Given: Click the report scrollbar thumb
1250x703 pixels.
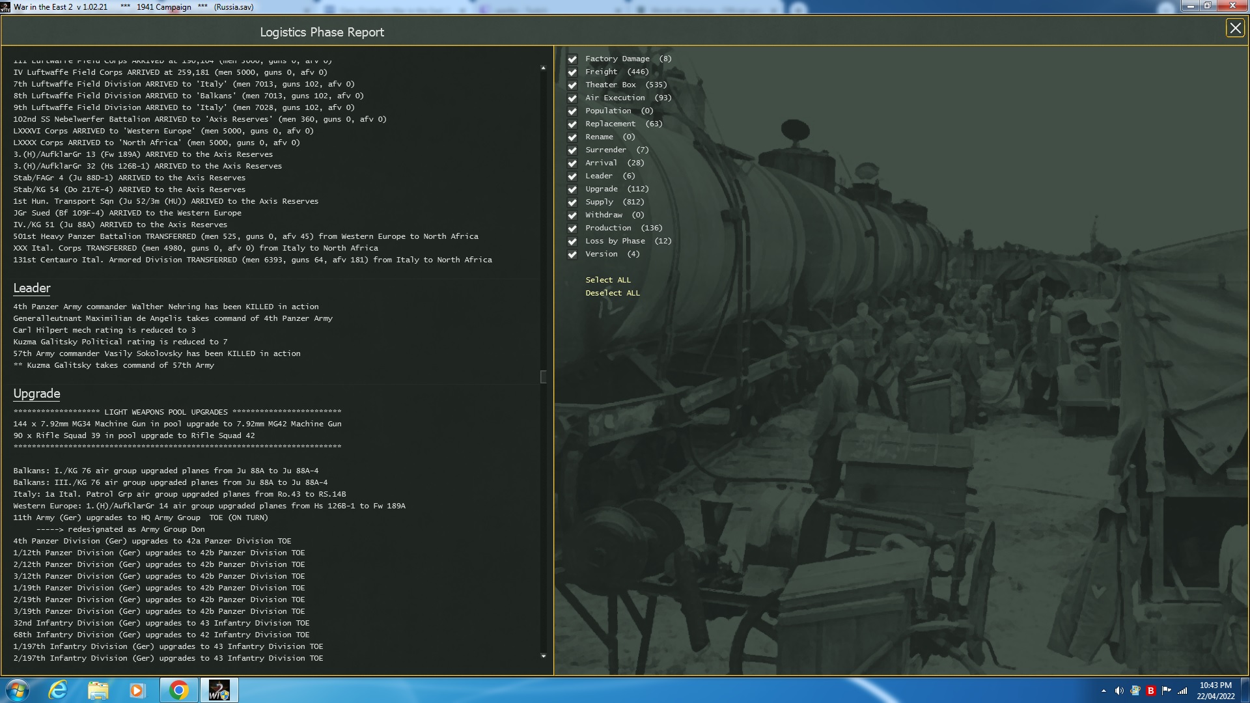Looking at the screenshot, I should (x=544, y=377).
